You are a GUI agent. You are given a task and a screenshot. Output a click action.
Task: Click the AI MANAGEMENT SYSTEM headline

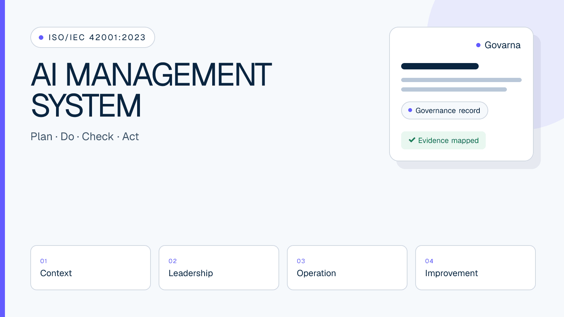click(151, 90)
